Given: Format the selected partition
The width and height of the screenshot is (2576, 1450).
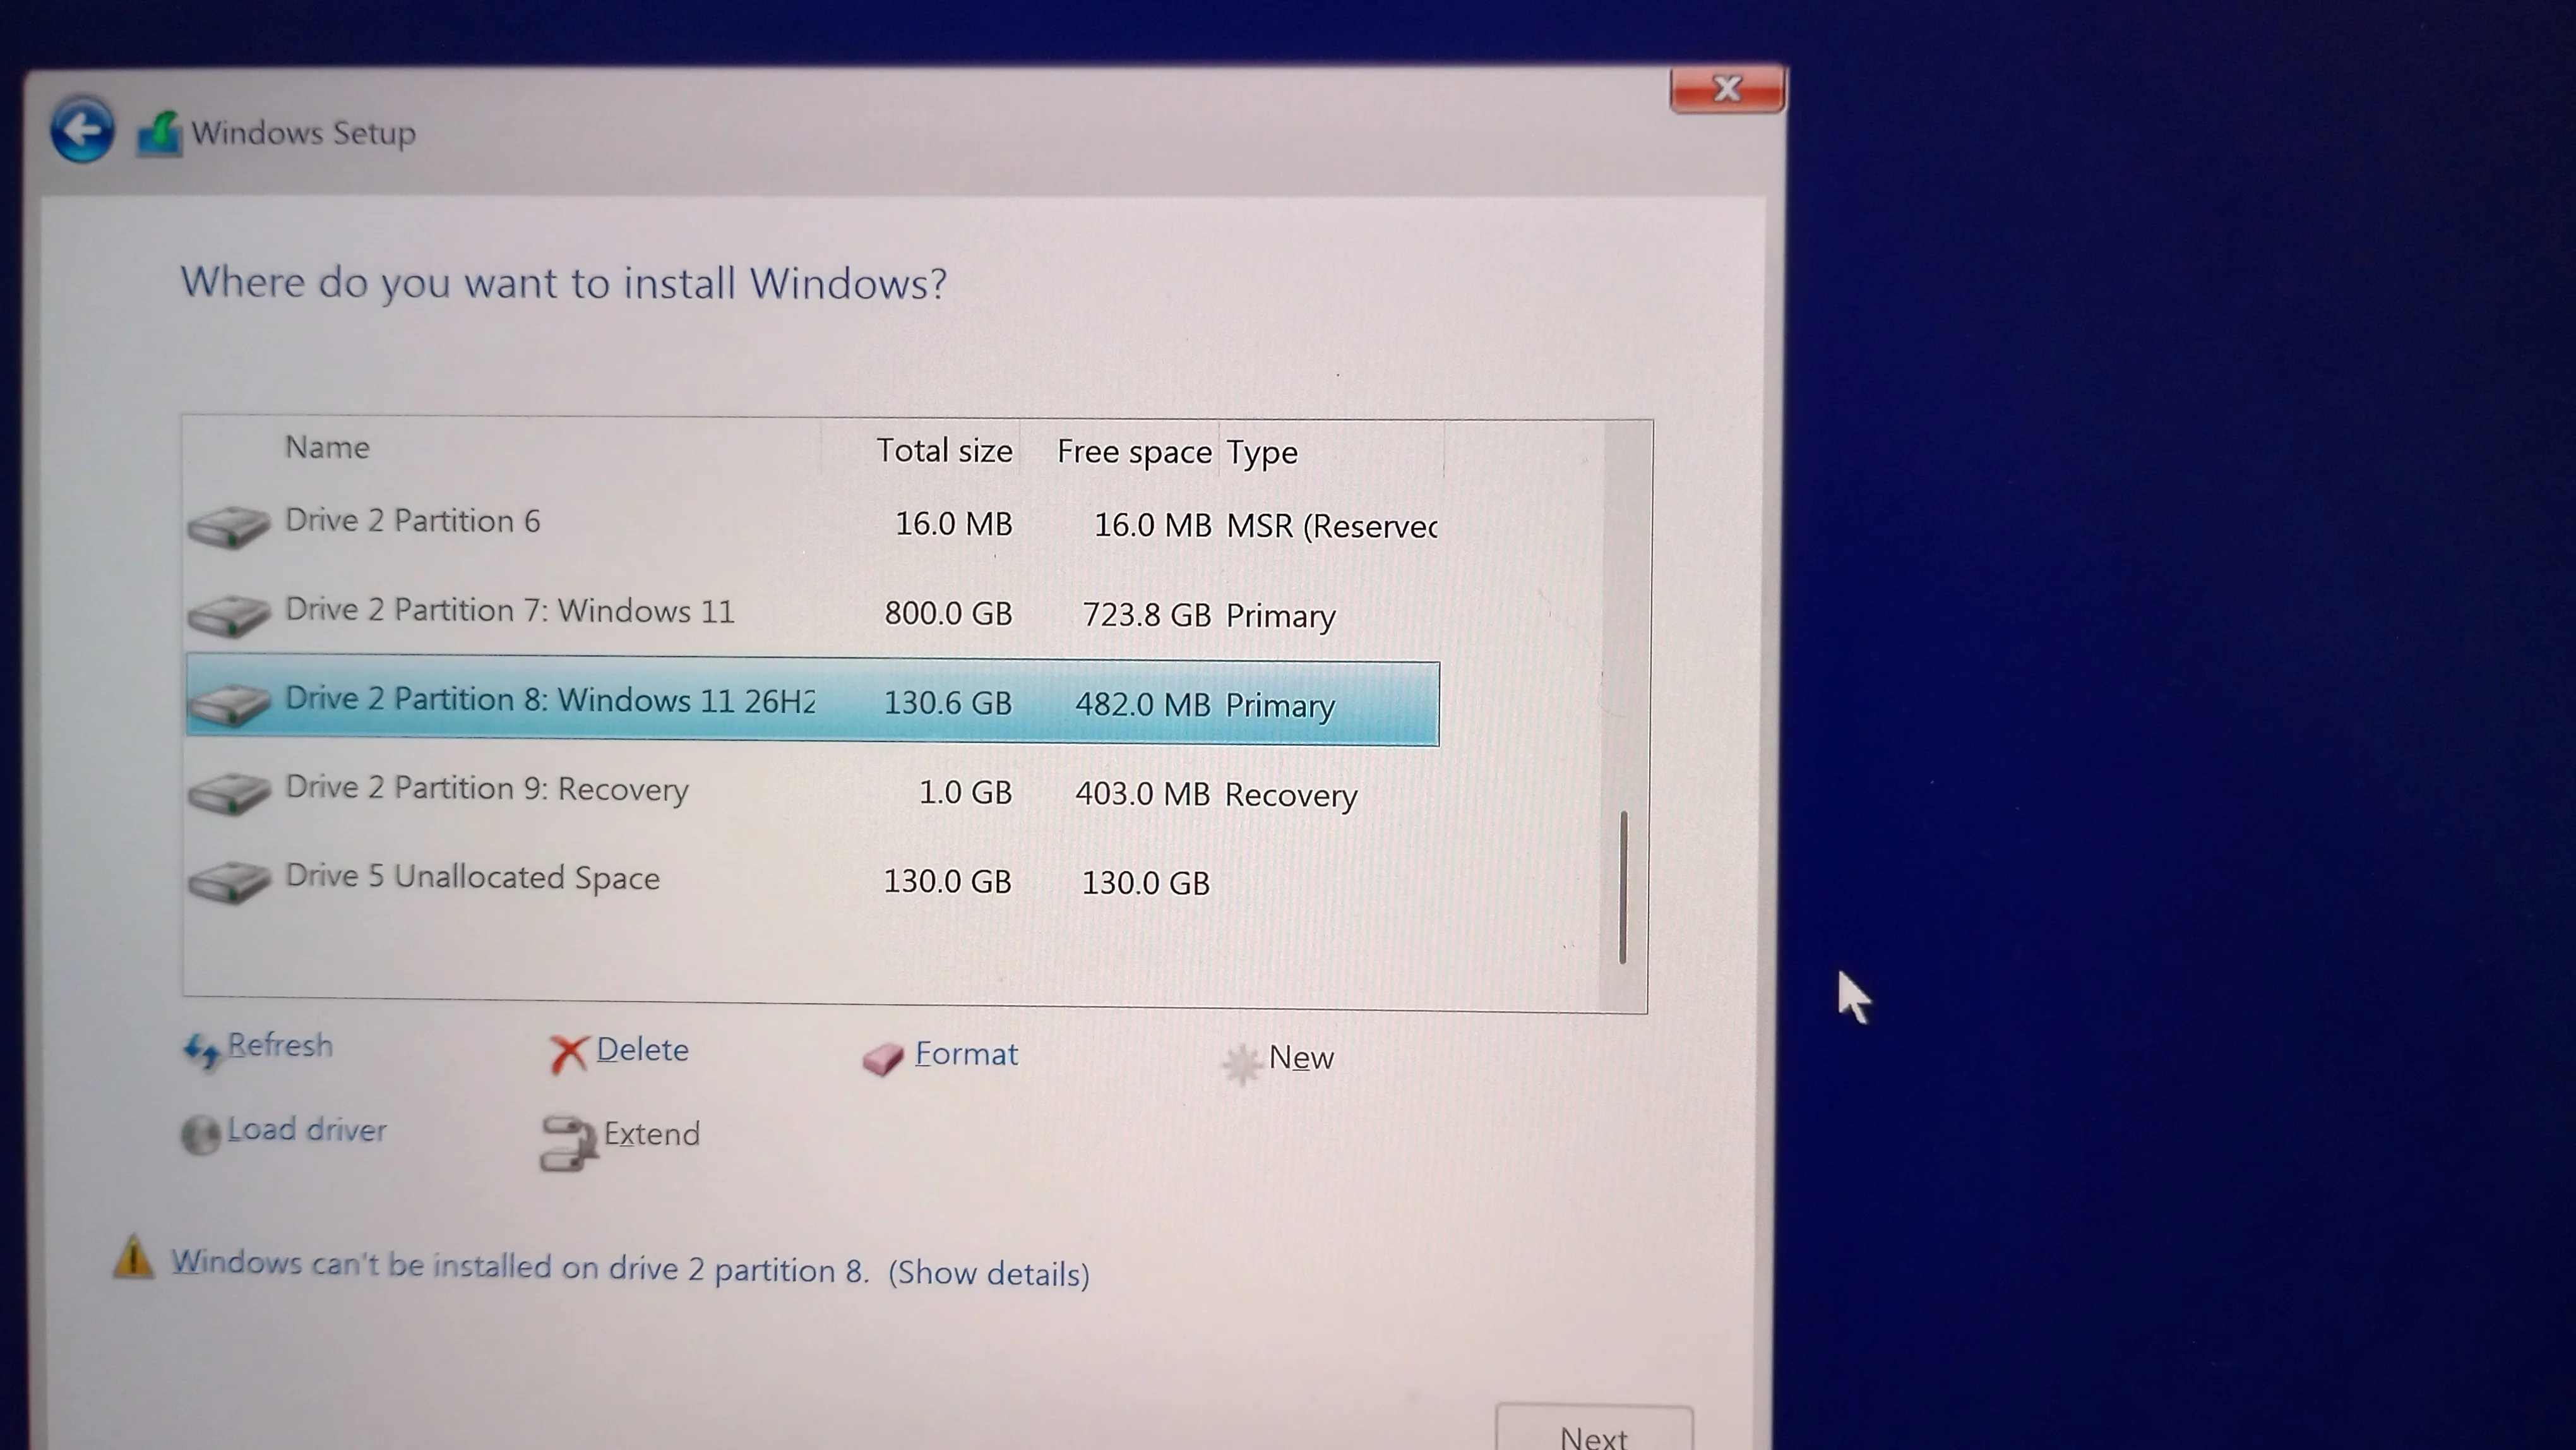Looking at the screenshot, I should tap(966, 1054).
